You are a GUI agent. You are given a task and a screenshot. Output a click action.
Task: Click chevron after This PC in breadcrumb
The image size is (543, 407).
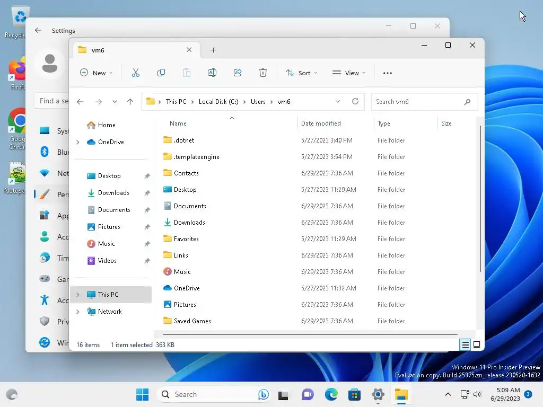tap(192, 102)
